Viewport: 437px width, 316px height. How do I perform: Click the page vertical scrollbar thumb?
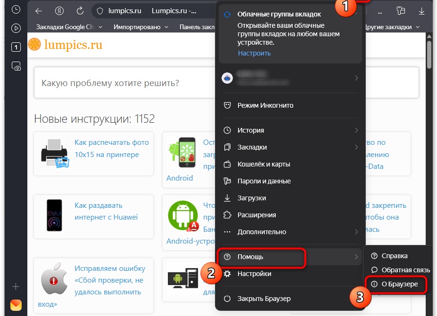[x=429, y=54]
